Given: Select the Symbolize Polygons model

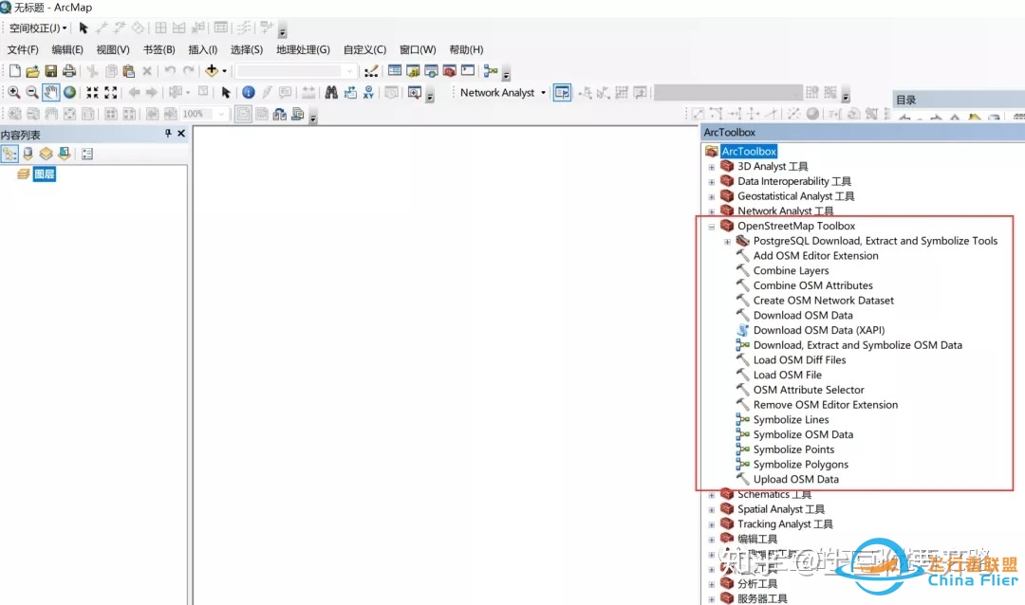Looking at the screenshot, I should 801,465.
